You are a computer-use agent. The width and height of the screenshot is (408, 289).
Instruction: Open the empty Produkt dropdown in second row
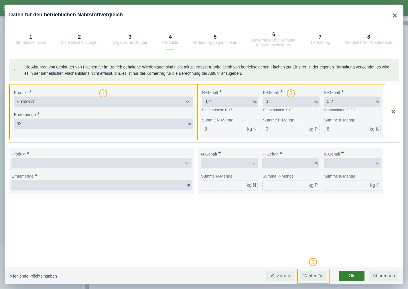click(101, 163)
